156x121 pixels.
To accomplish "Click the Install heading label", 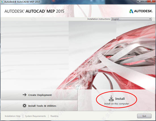I will click(120, 99).
